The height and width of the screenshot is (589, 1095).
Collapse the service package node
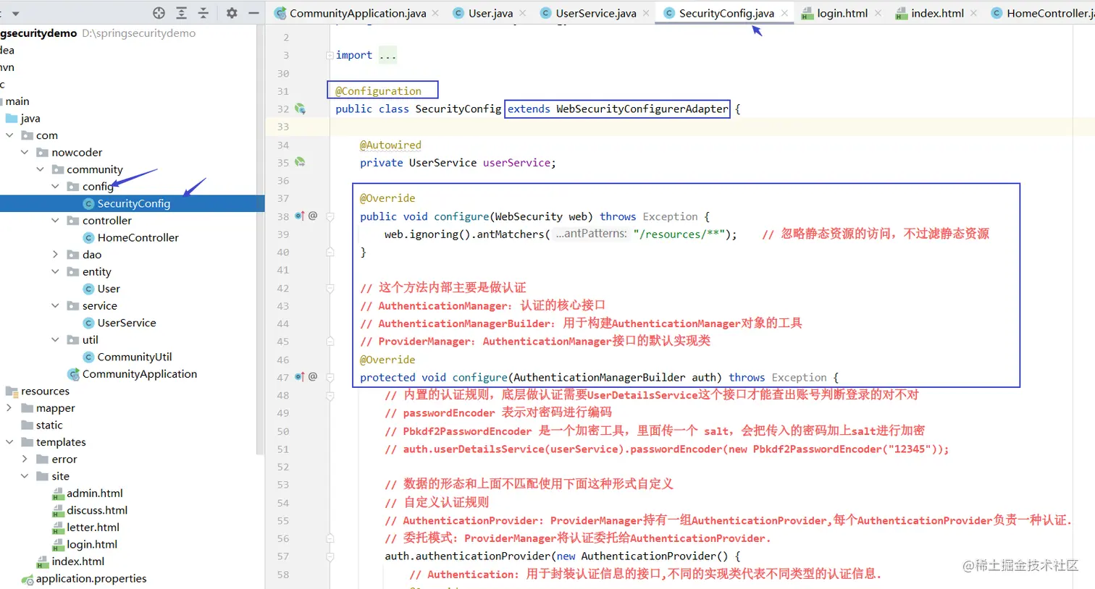pyautogui.click(x=55, y=305)
